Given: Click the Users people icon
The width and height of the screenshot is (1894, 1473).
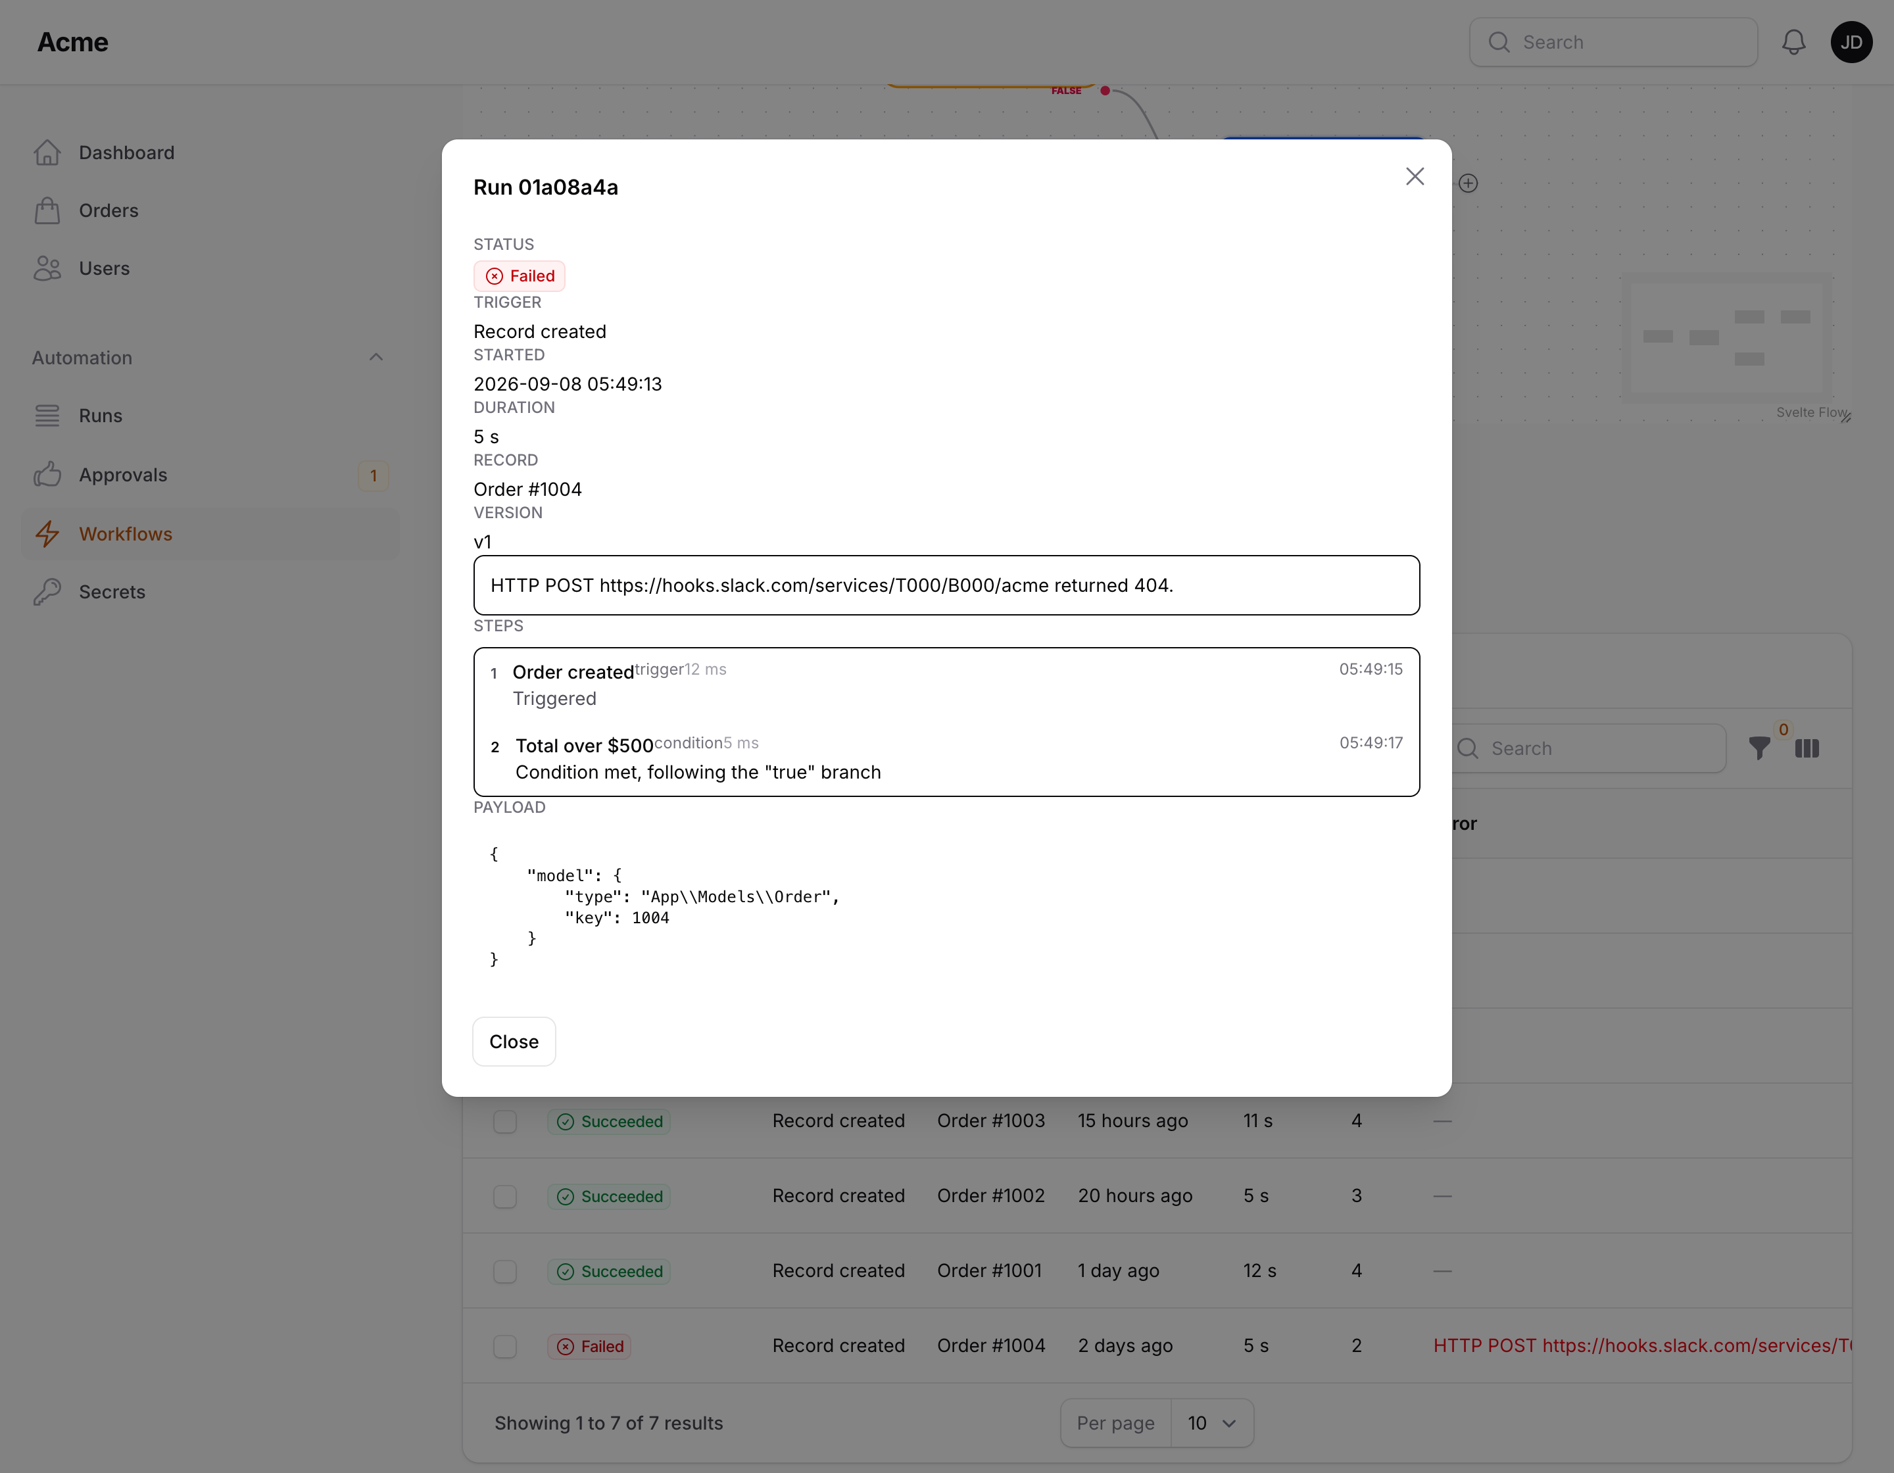Looking at the screenshot, I should pos(47,269).
